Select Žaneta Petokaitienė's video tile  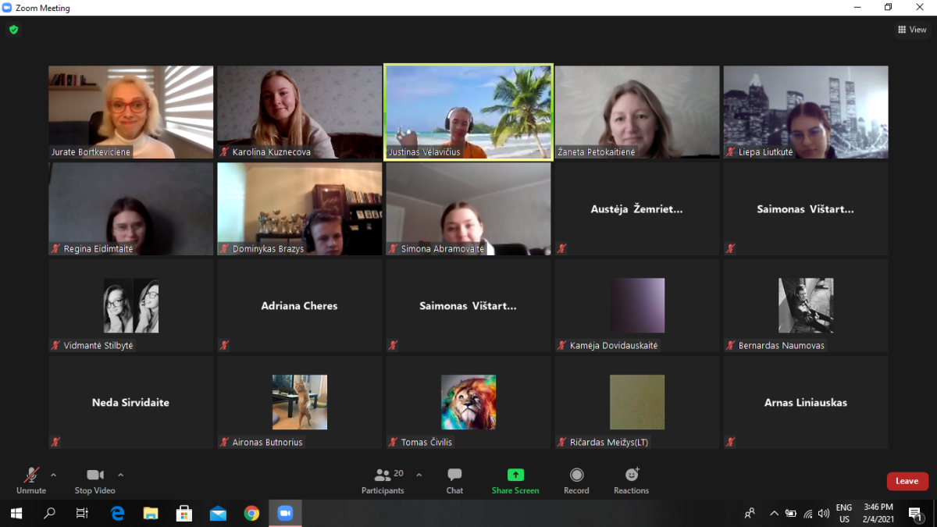point(637,112)
